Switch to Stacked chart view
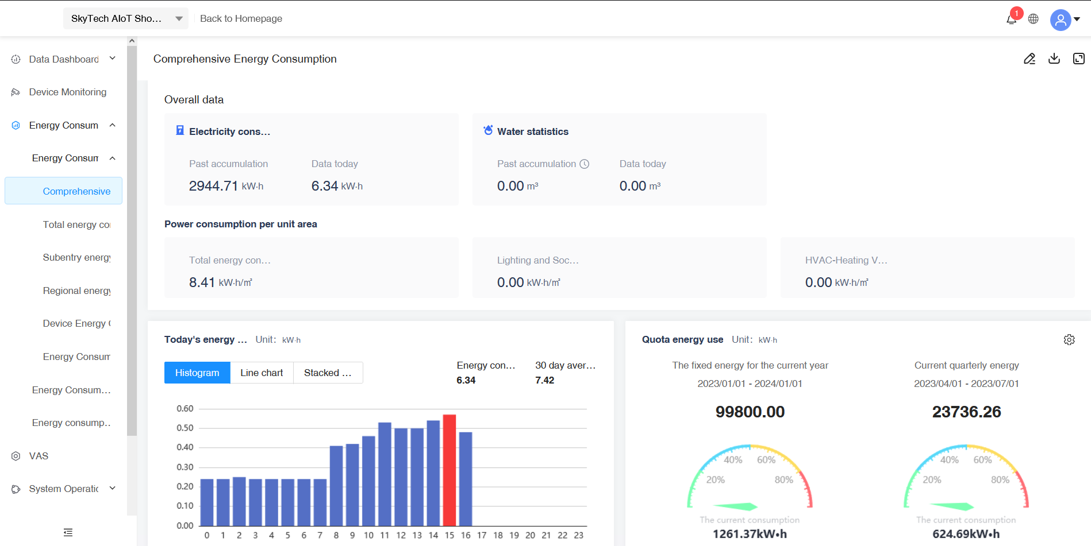1091x546 pixels. click(328, 373)
